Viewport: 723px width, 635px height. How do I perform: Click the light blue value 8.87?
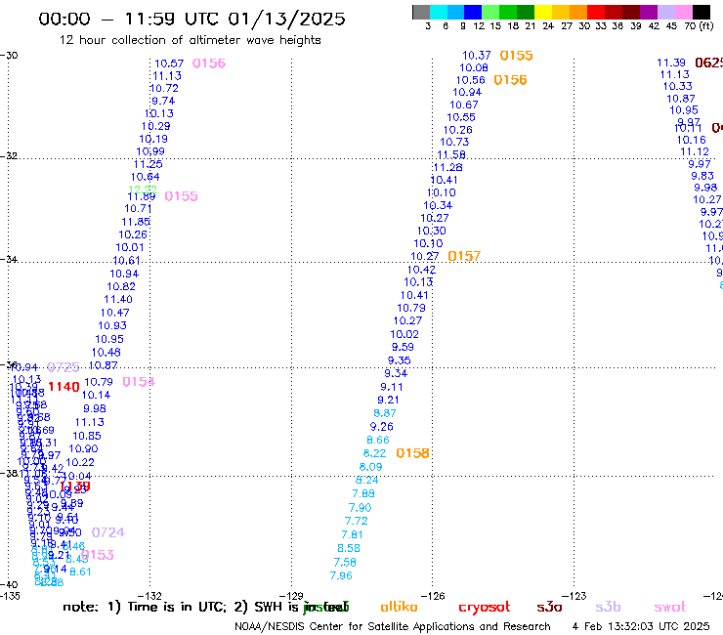click(385, 413)
